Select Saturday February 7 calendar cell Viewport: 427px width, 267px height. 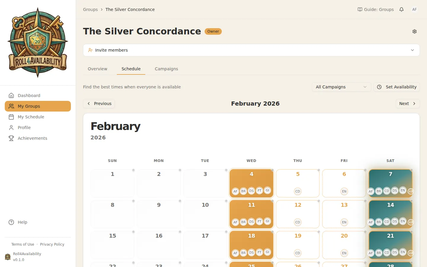click(390, 179)
